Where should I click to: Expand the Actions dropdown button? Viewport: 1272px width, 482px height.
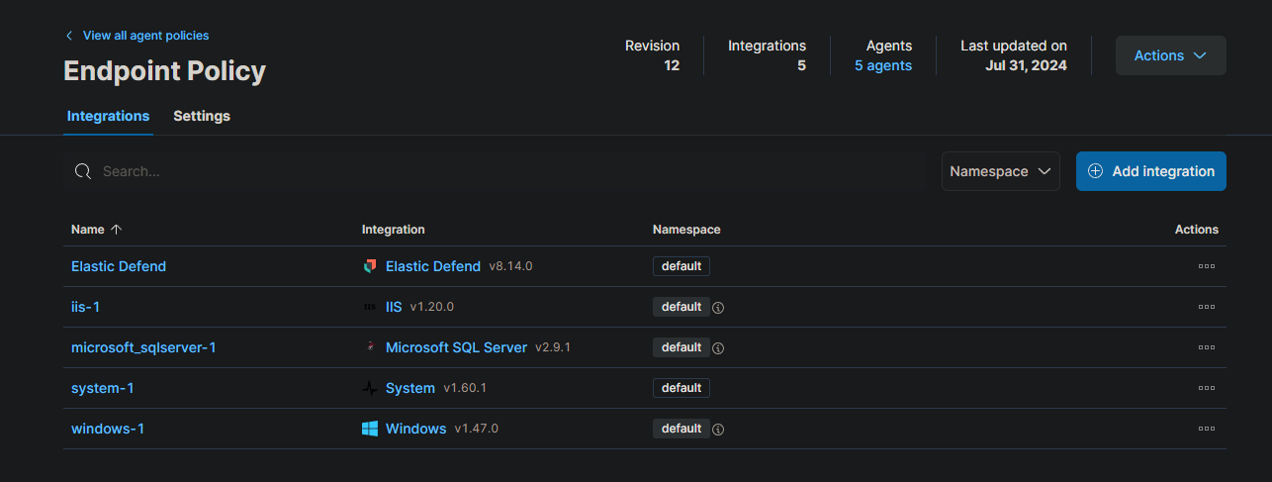(x=1170, y=55)
